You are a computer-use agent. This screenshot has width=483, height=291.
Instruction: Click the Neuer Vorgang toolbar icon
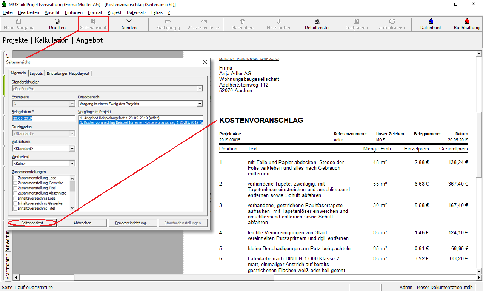pyautogui.click(x=18, y=22)
